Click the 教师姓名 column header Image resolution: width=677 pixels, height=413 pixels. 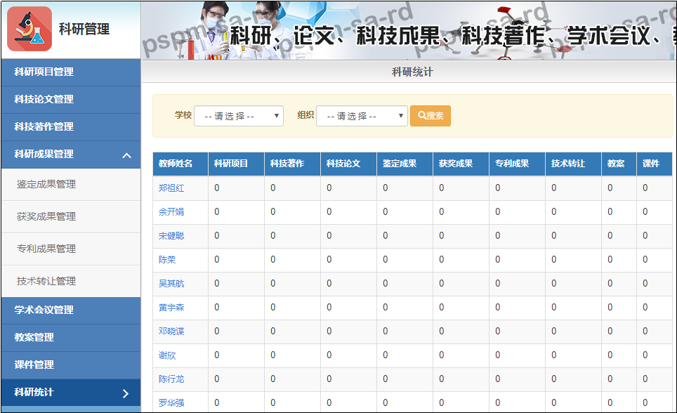tap(176, 164)
